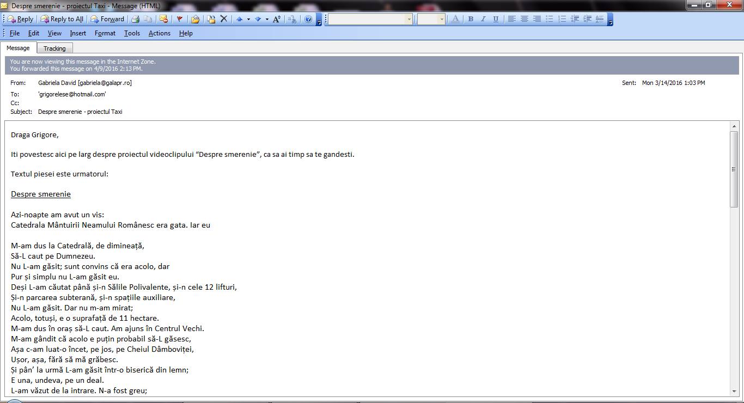Toggle italic formatting
Screen dimensions: 744x403
[x=483, y=19]
